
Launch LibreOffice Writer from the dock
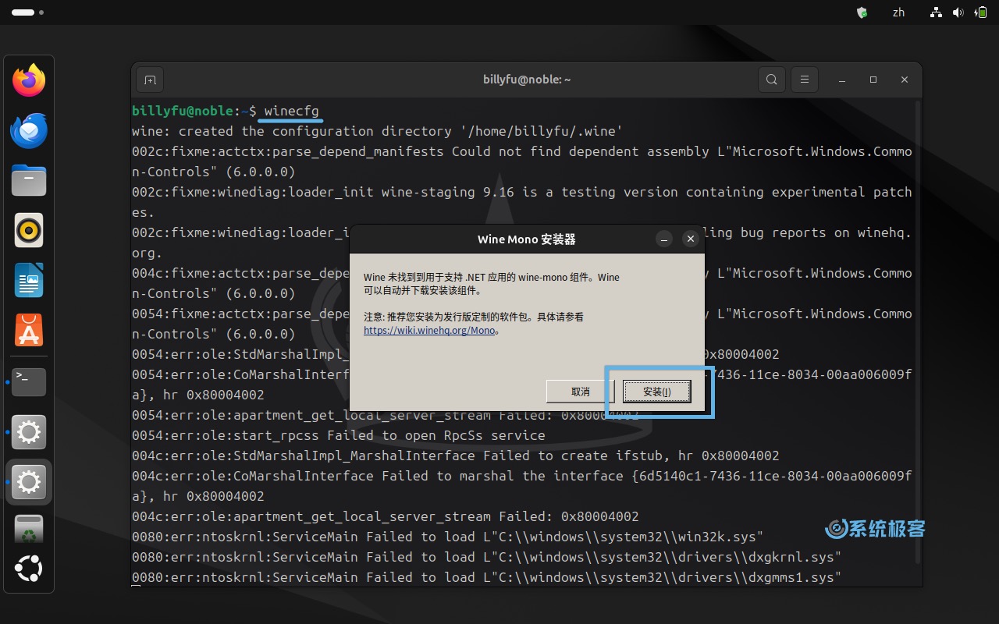(29, 280)
